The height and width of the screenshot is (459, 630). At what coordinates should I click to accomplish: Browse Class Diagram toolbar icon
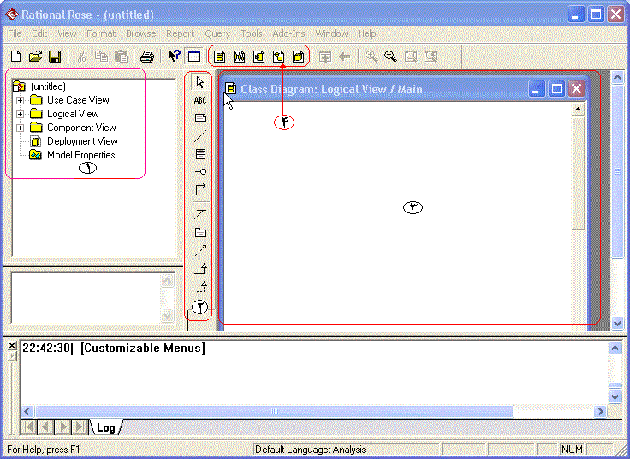219,57
